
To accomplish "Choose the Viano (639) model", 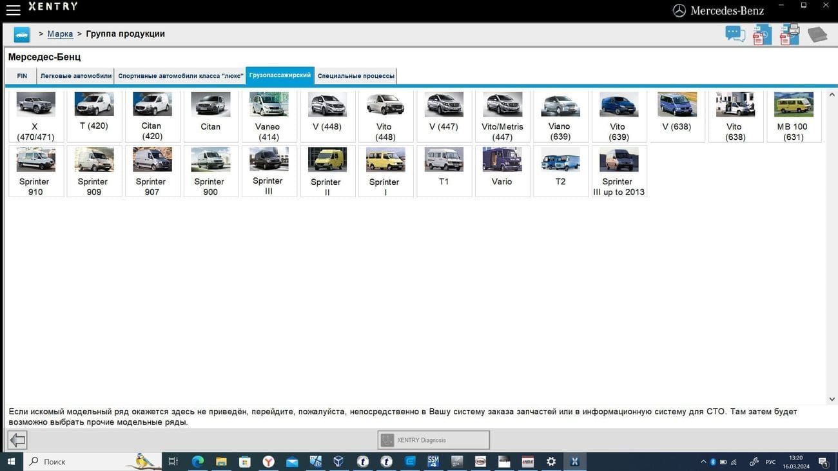I will pyautogui.click(x=561, y=116).
